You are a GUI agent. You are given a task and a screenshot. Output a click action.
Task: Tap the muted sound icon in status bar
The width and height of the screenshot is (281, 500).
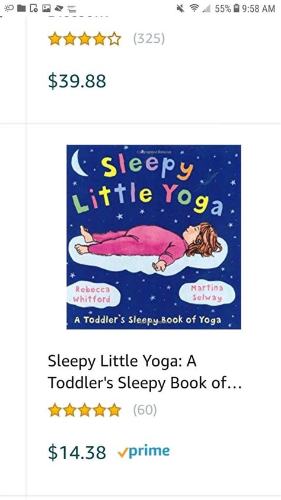point(180,8)
